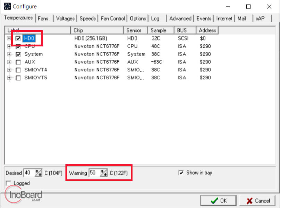The height and width of the screenshot is (208, 281).
Task: Sort by the Sample column header
Action: pos(161,30)
